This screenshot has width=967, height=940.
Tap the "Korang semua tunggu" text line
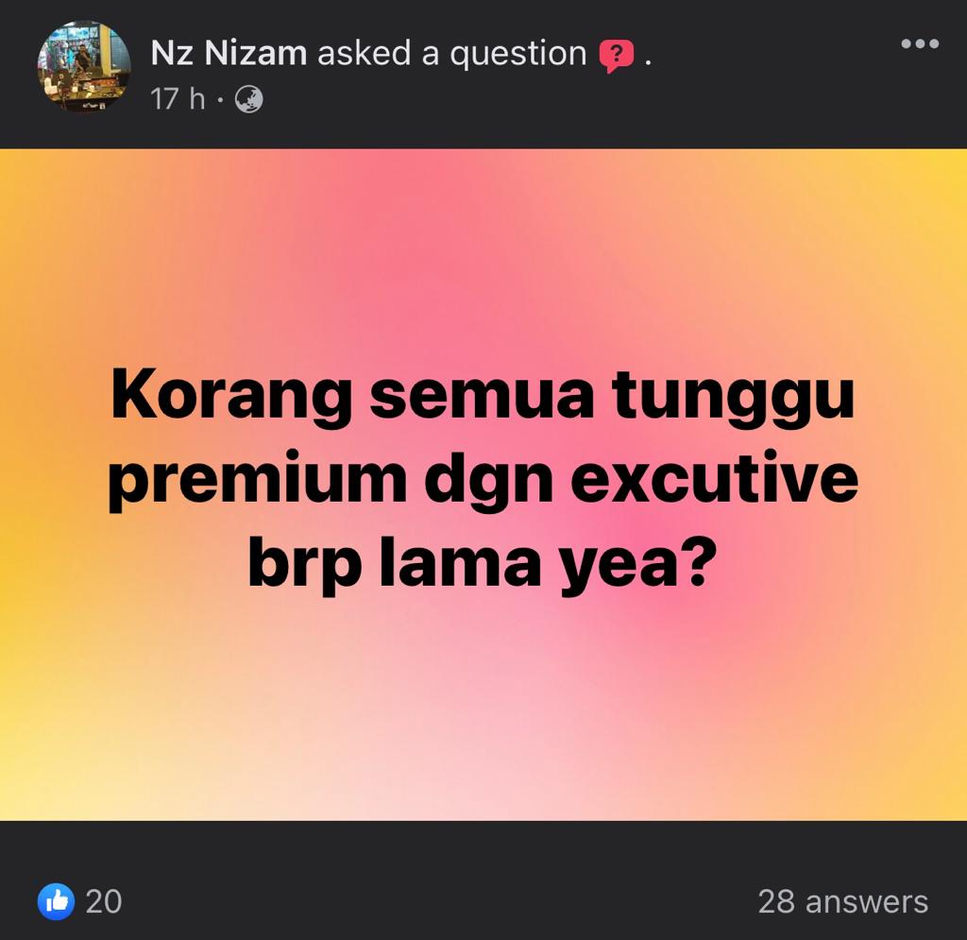[483, 397]
